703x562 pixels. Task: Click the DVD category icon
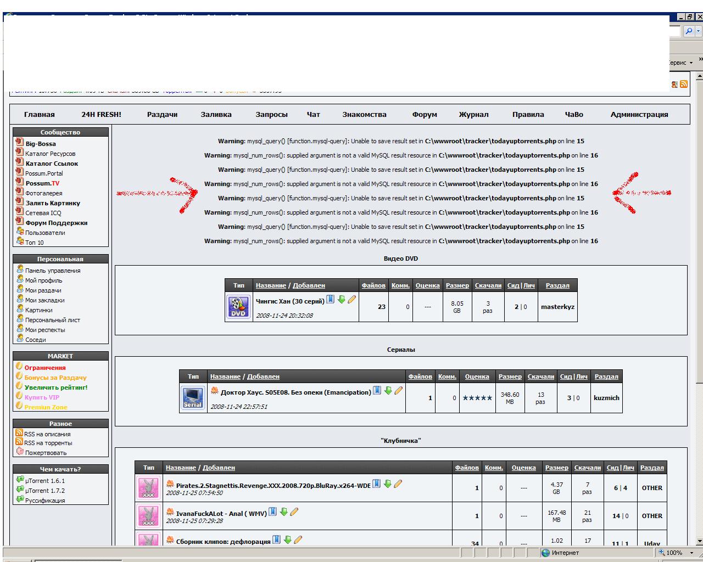238,306
